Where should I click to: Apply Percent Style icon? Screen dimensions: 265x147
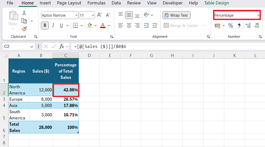(x=231, y=26)
